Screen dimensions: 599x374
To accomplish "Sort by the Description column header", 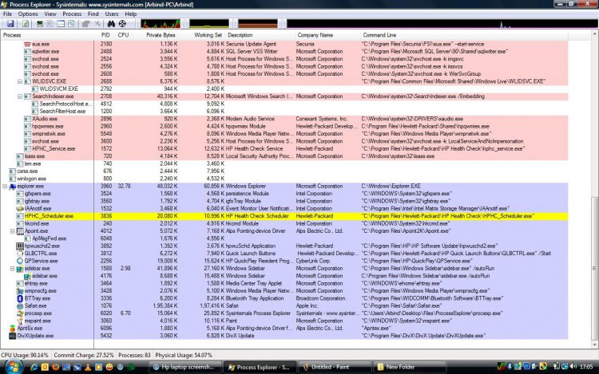I will (260, 35).
